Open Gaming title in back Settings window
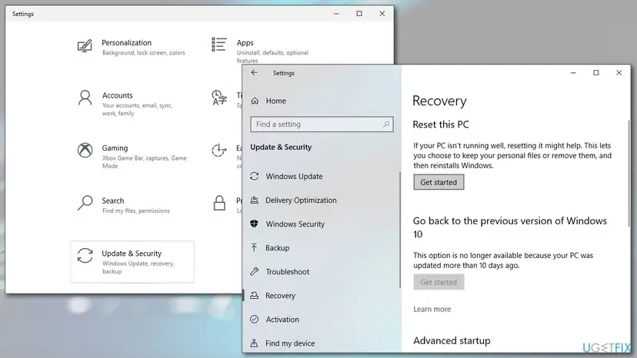Image resolution: width=637 pixels, height=358 pixels. (115, 148)
